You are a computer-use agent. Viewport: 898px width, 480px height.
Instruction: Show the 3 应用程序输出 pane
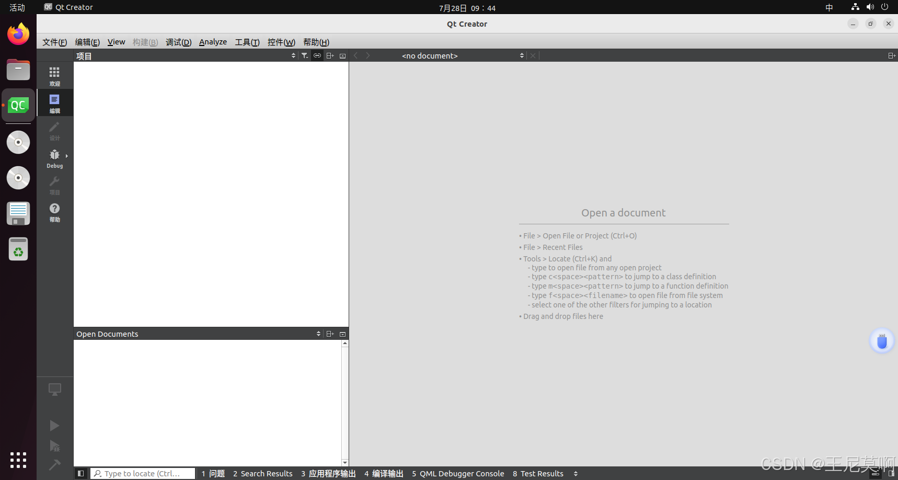pyautogui.click(x=328, y=473)
